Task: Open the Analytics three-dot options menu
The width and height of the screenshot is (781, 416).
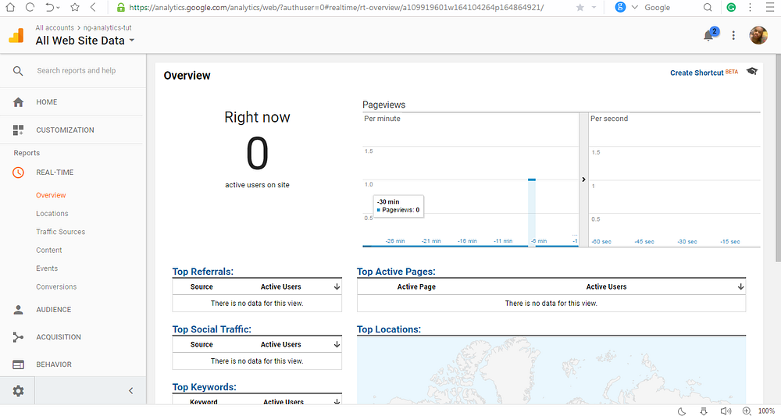Action: click(733, 35)
